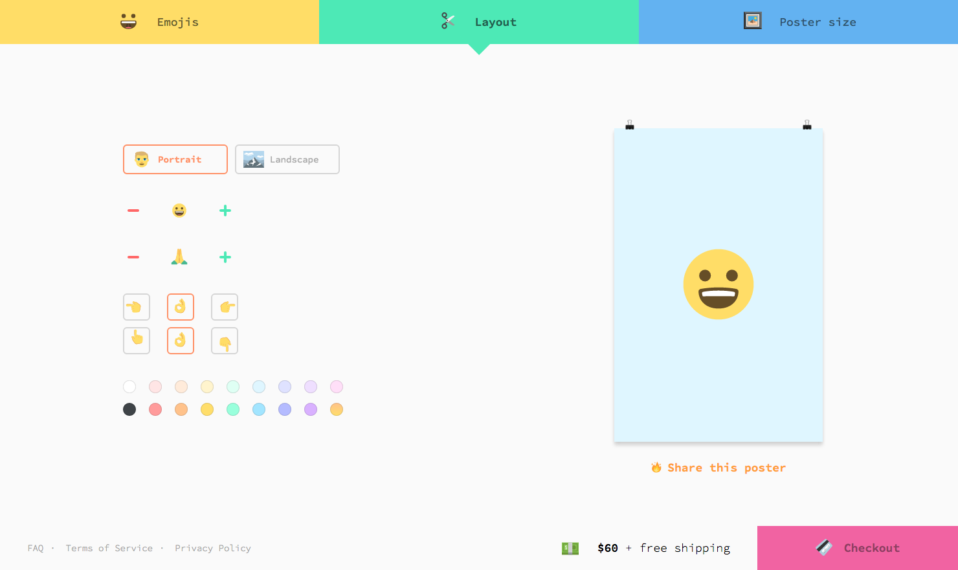Image resolution: width=958 pixels, height=570 pixels.
Task: Open the Layout tab
Action: coord(479,21)
